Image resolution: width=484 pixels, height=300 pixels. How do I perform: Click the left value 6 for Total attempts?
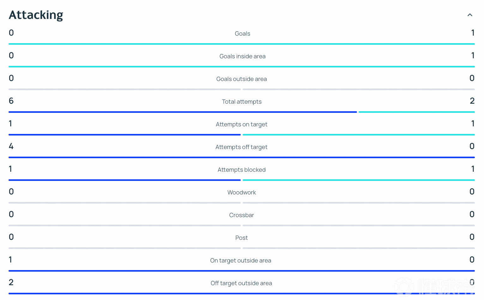pyautogui.click(x=11, y=101)
